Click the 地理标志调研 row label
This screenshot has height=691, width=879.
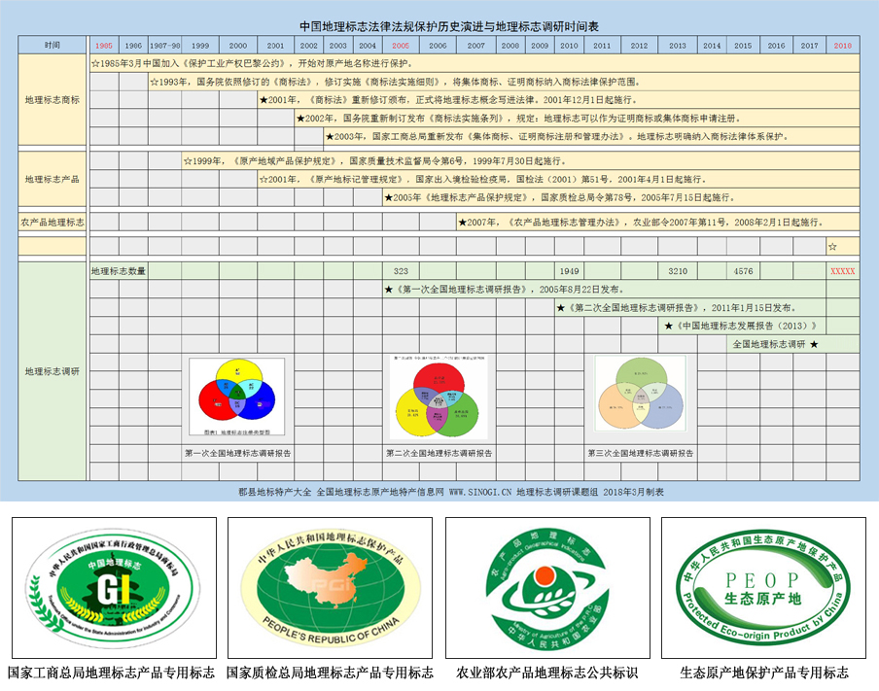click(53, 371)
